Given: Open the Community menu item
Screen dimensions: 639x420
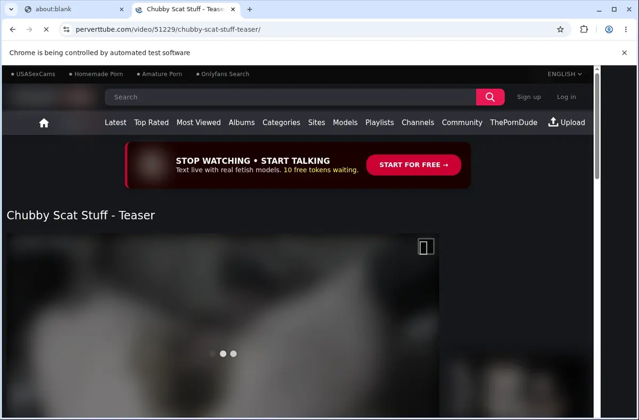Looking at the screenshot, I should 462,122.
